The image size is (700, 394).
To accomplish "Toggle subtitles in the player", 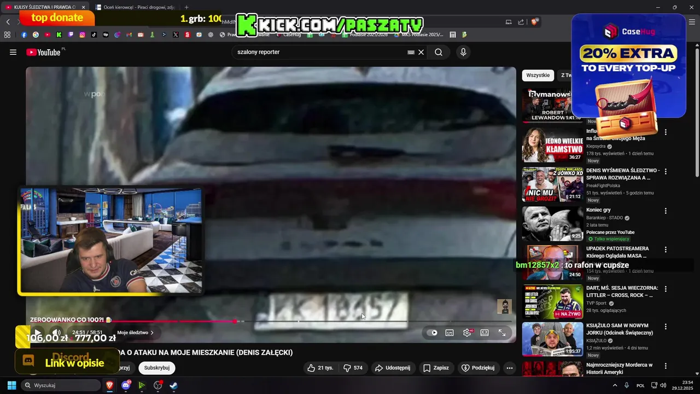I will click(450, 333).
